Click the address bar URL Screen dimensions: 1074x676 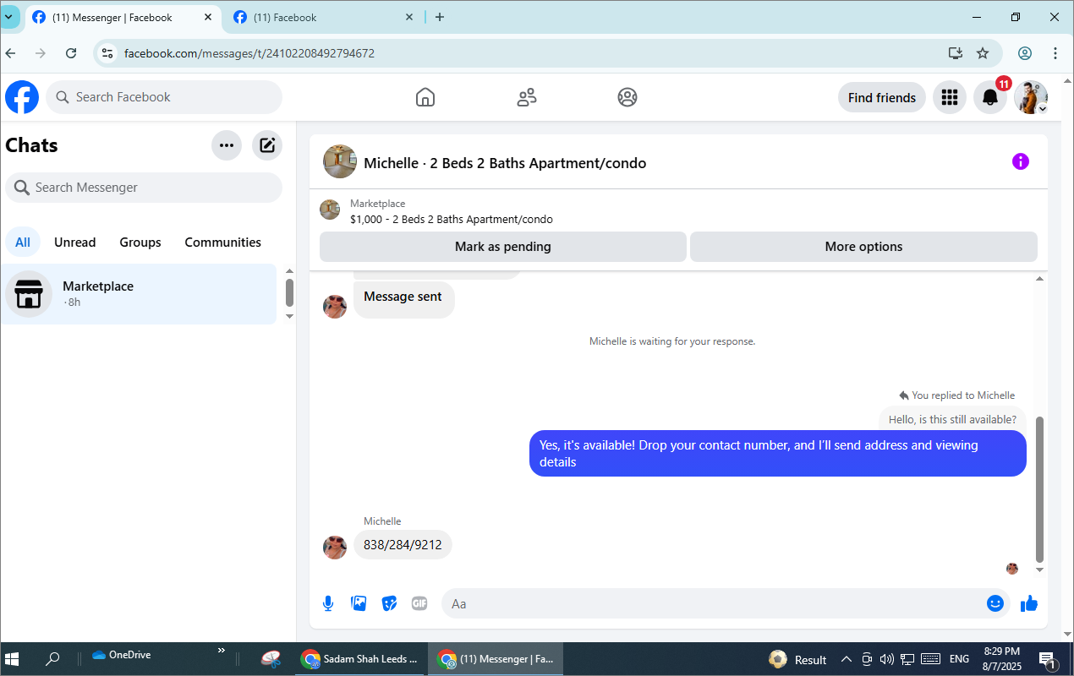[x=249, y=53]
